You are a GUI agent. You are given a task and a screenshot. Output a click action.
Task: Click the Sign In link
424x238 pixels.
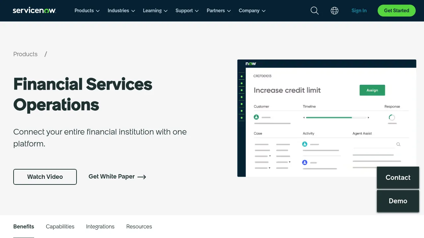[359, 11]
